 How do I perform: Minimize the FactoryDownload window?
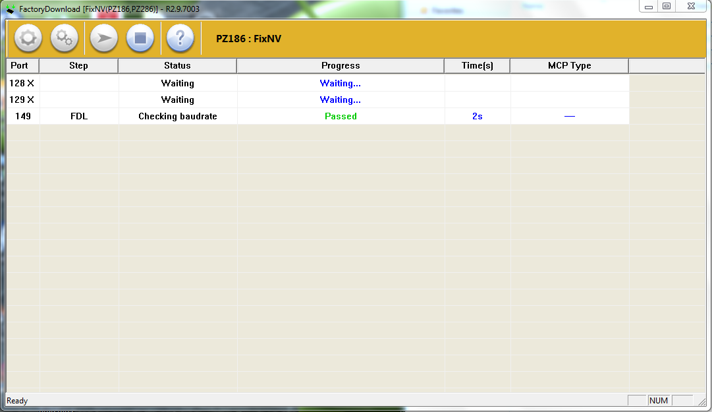648,7
